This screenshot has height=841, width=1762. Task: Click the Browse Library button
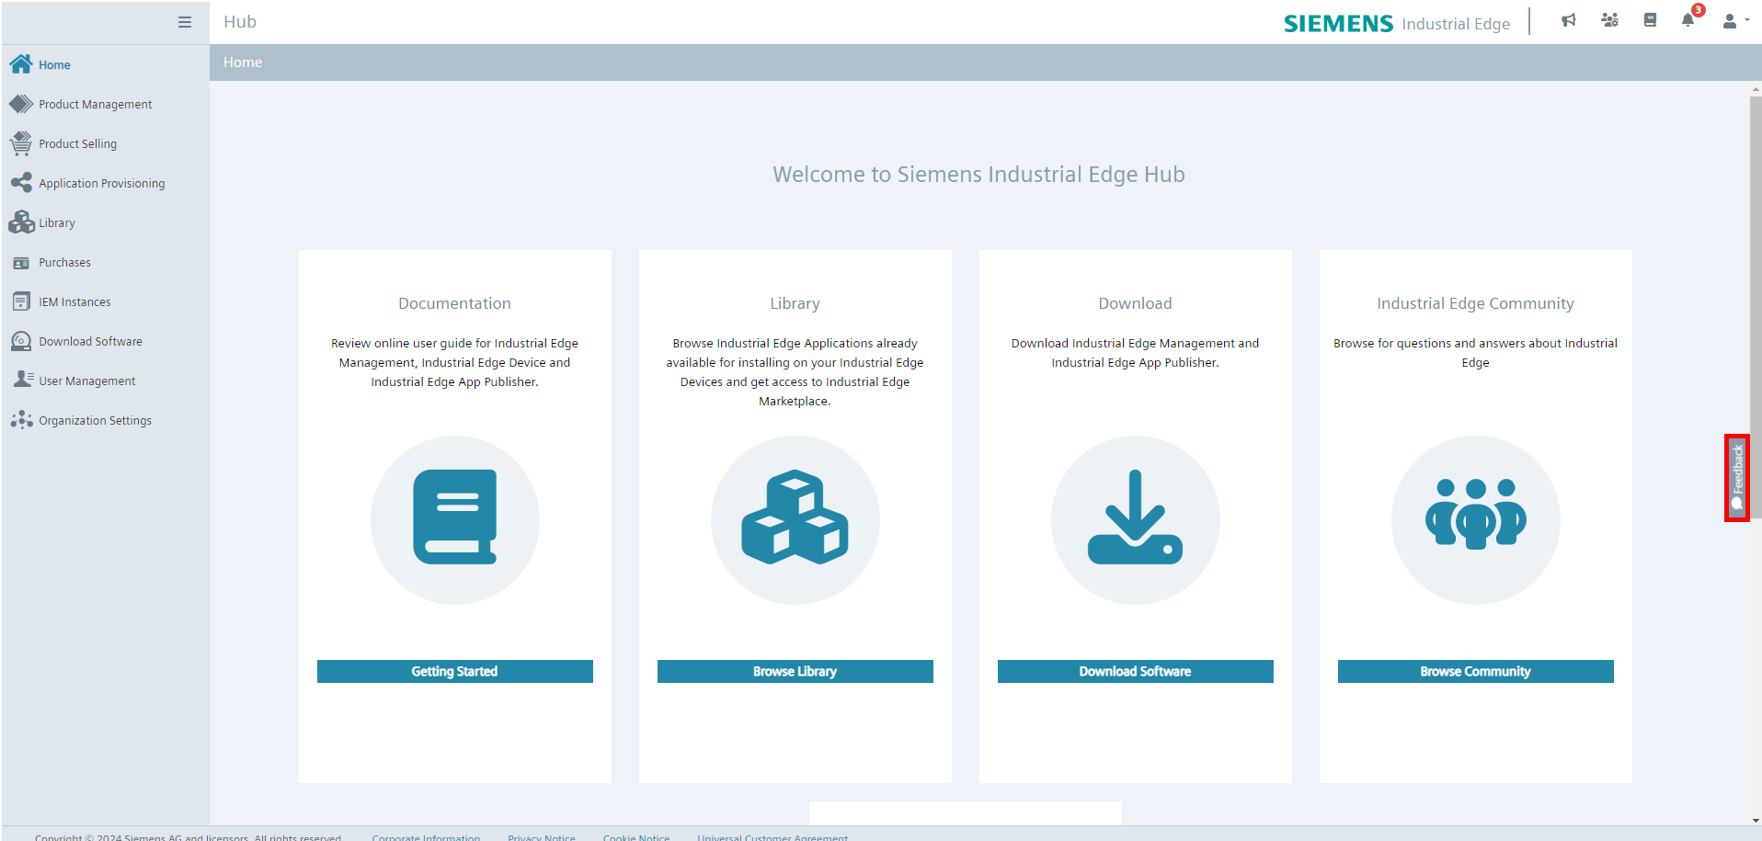tap(795, 672)
